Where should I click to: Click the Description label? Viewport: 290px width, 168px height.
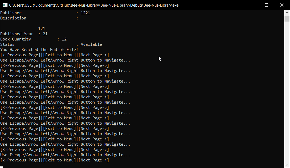(13, 18)
